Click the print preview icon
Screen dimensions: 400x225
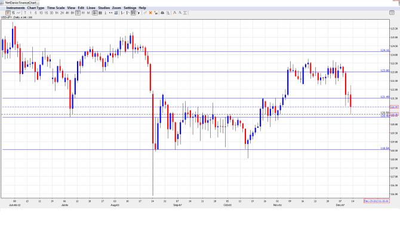[x=168, y=13]
